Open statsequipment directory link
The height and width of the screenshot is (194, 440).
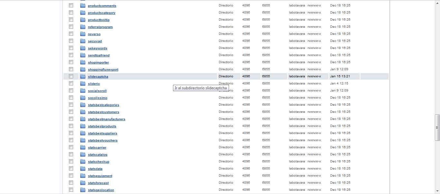100,176
